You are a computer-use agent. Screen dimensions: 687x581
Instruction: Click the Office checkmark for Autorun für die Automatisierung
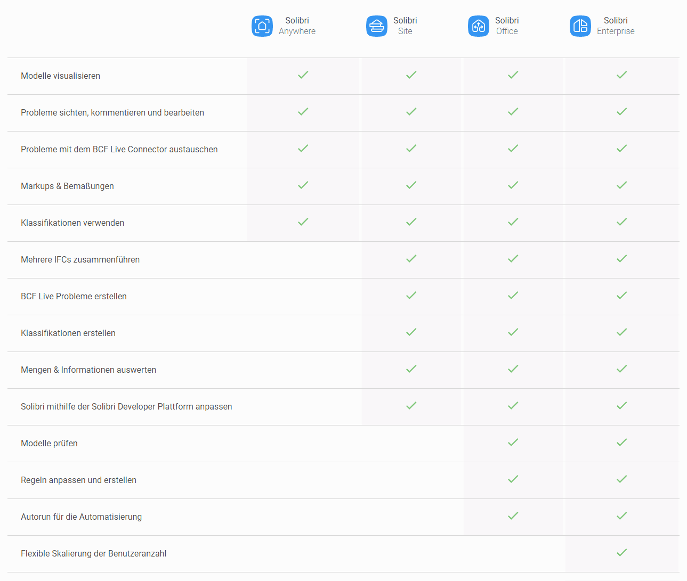click(x=513, y=516)
